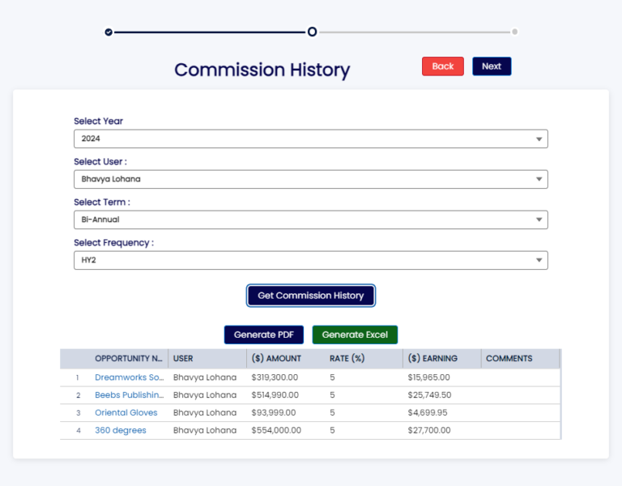
Task: Click Get Commission History button
Action: pos(311,296)
